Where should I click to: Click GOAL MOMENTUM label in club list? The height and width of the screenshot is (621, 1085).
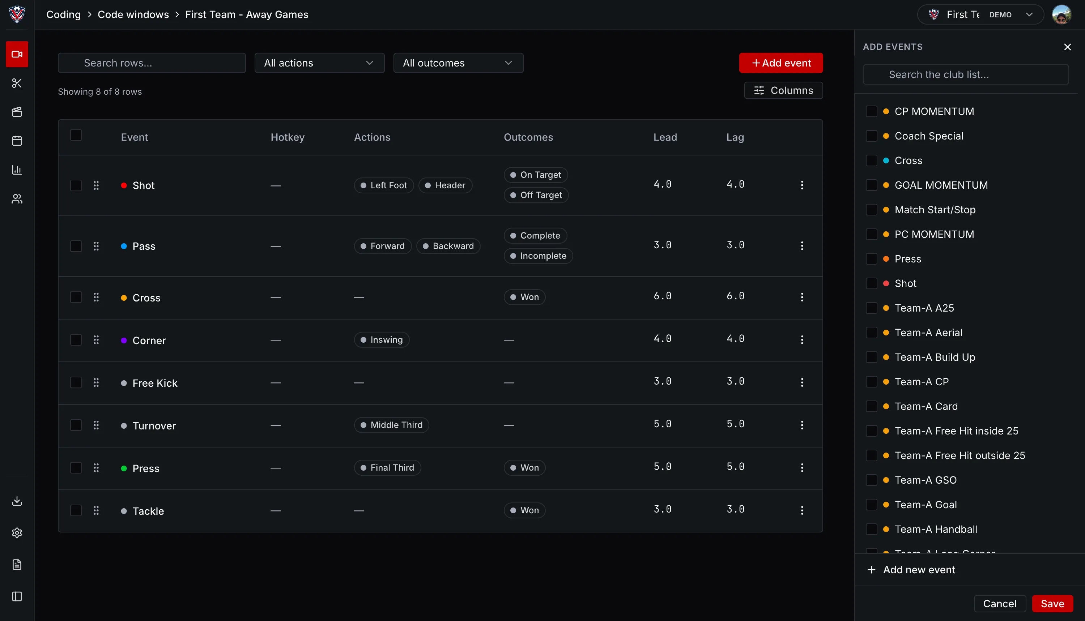(x=941, y=185)
